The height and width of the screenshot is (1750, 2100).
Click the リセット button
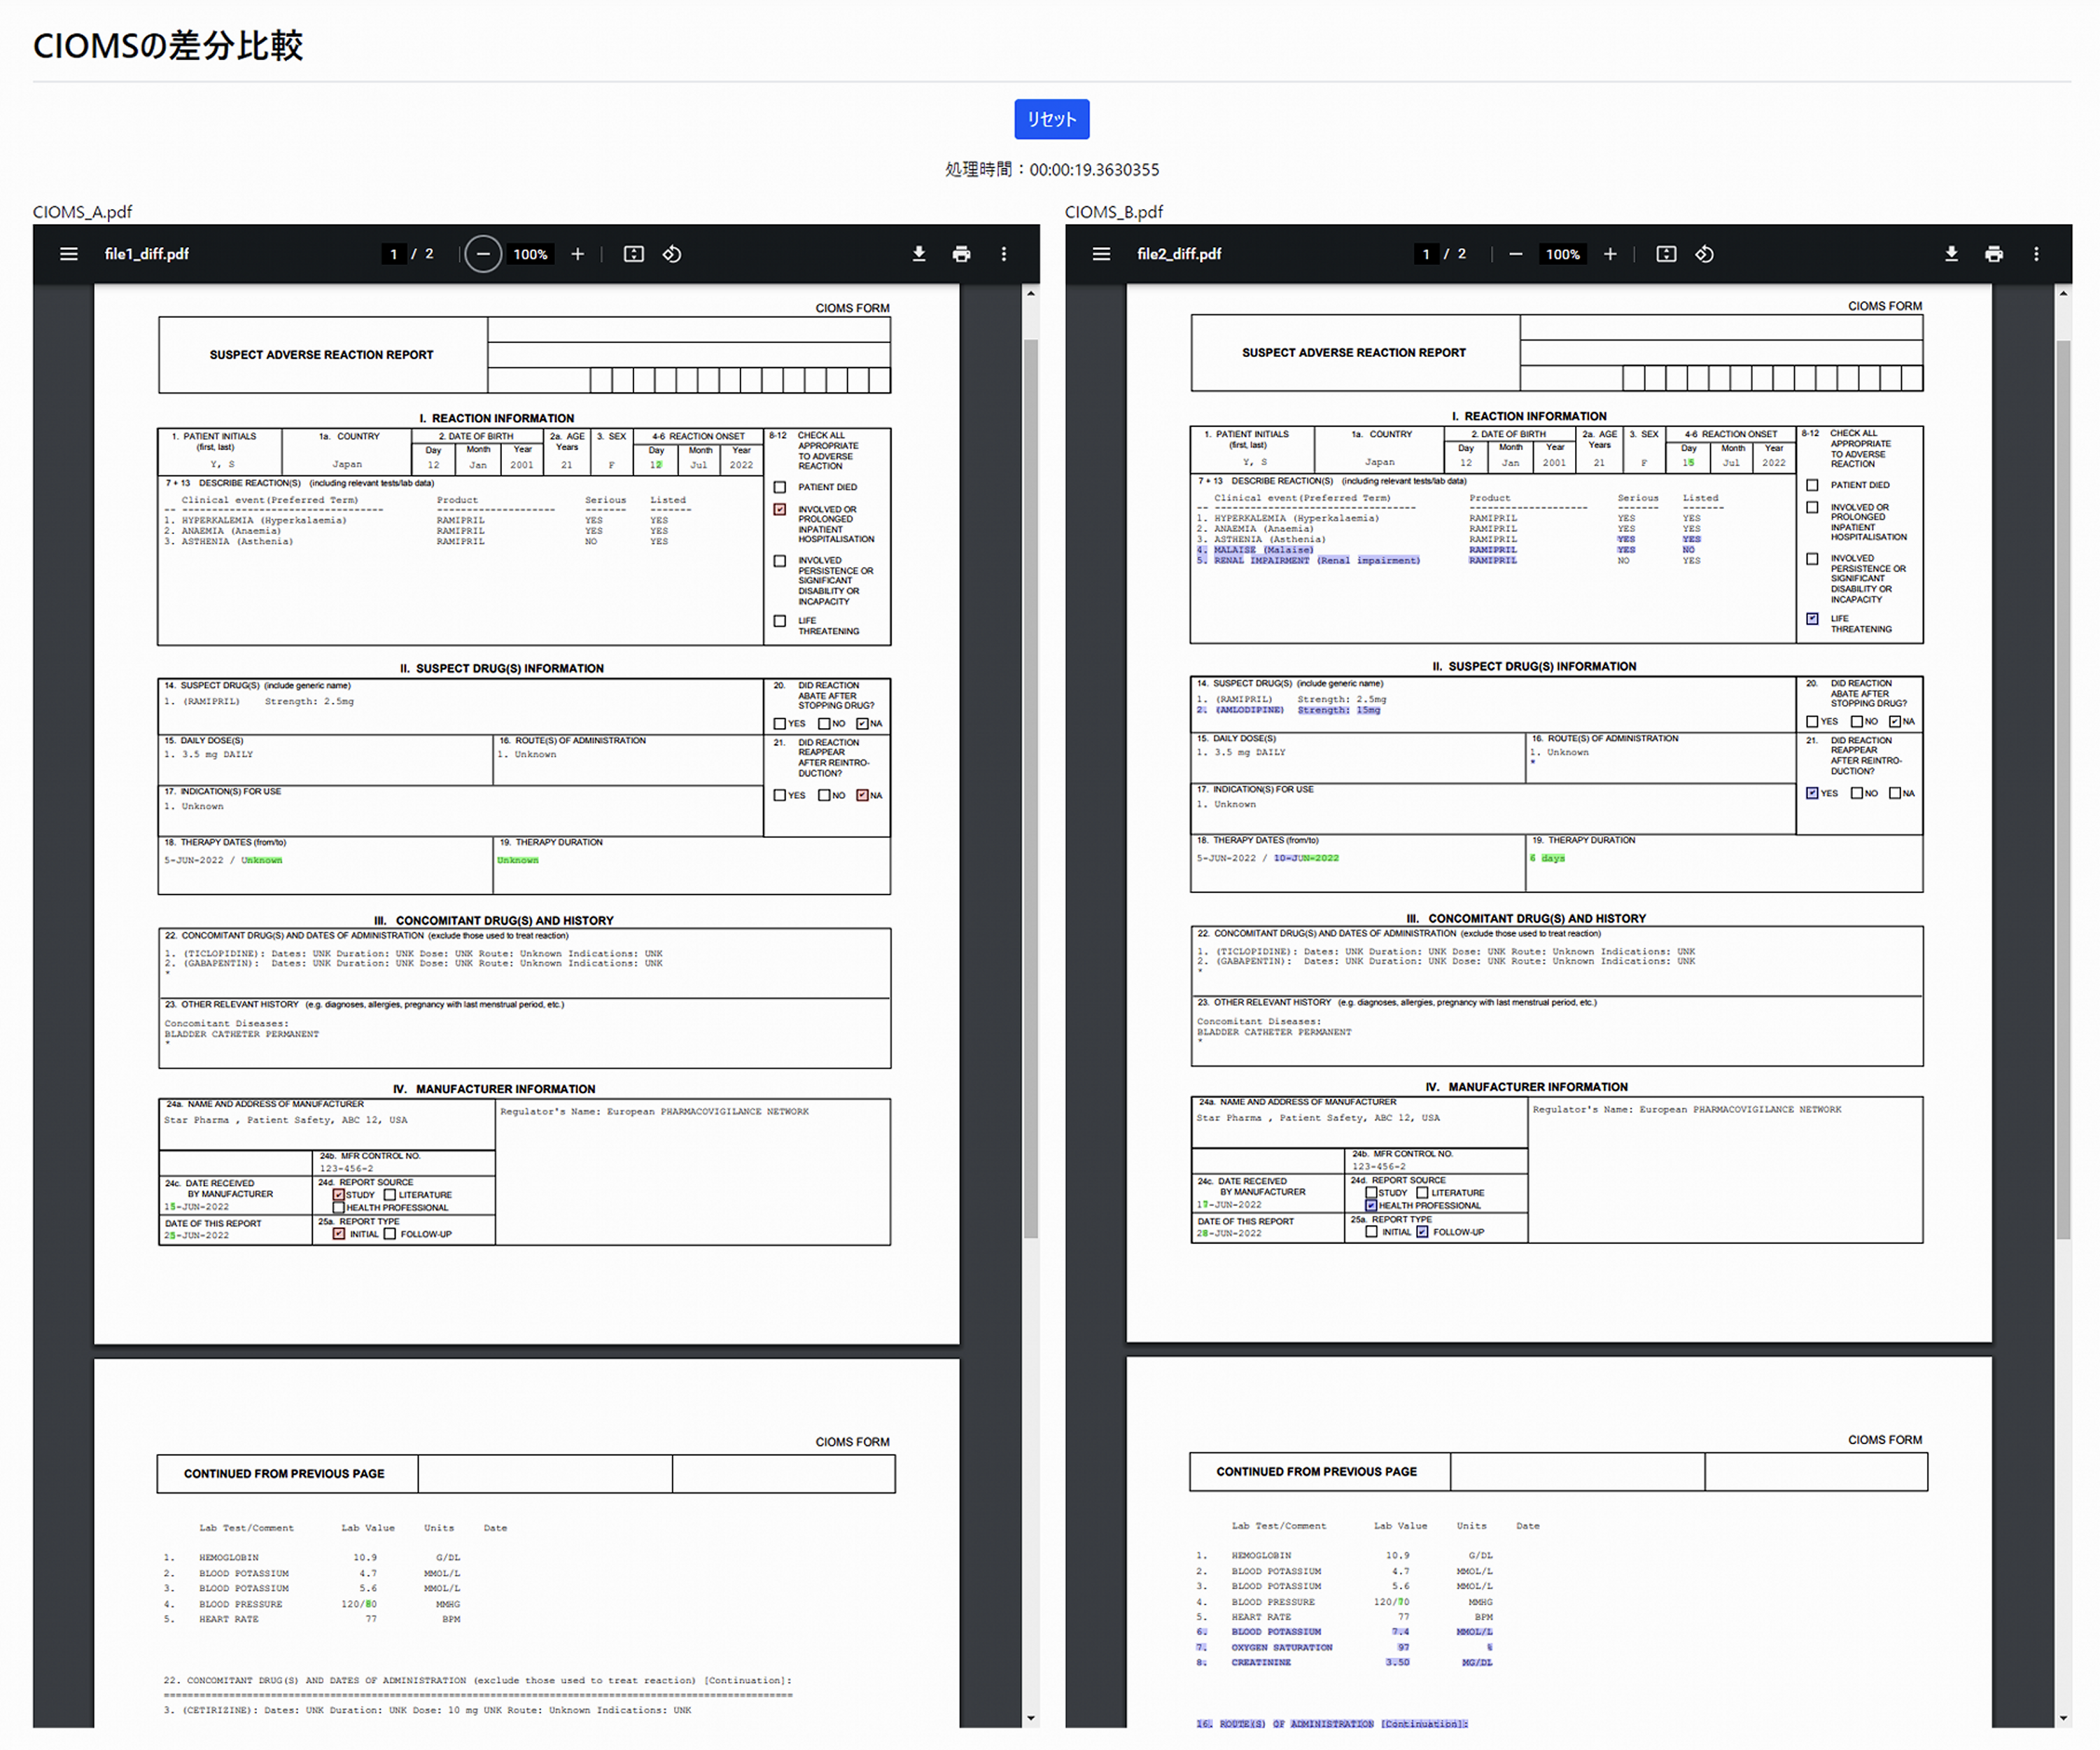pyautogui.click(x=1051, y=119)
